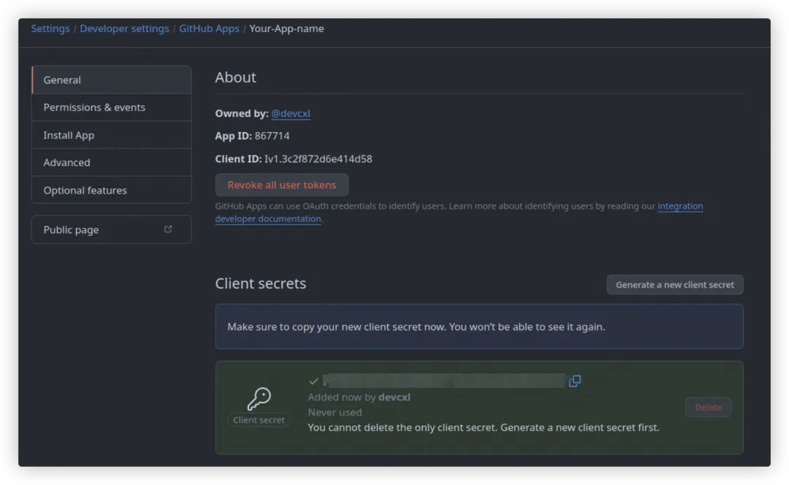This screenshot has width=789, height=485.
Task: Click the key icon above Client secret
Action: (259, 399)
